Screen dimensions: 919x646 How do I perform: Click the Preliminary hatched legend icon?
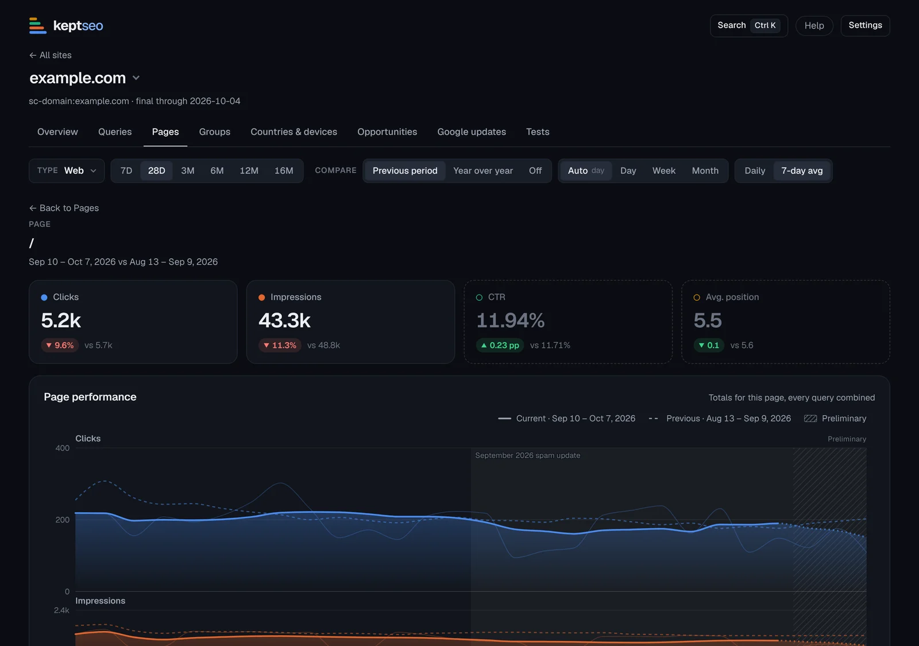pos(810,419)
